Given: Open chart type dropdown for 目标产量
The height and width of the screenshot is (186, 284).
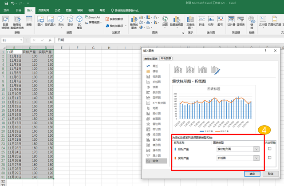Looking at the screenshot, I should pyautogui.click(x=256, y=149).
